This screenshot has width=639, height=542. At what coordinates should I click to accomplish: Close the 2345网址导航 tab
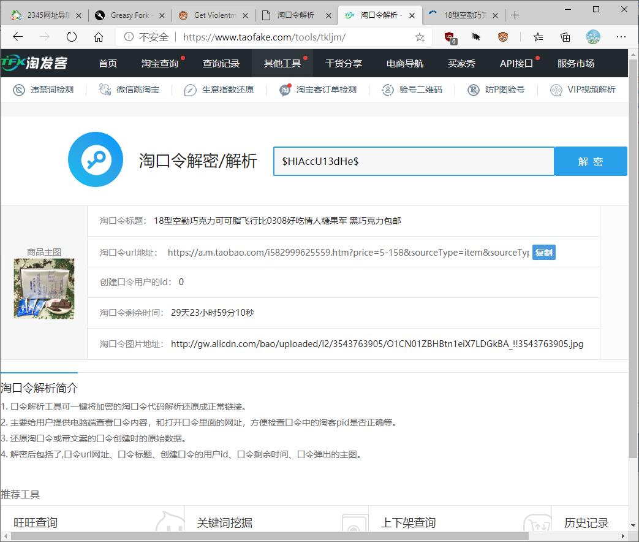click(78, 15)
